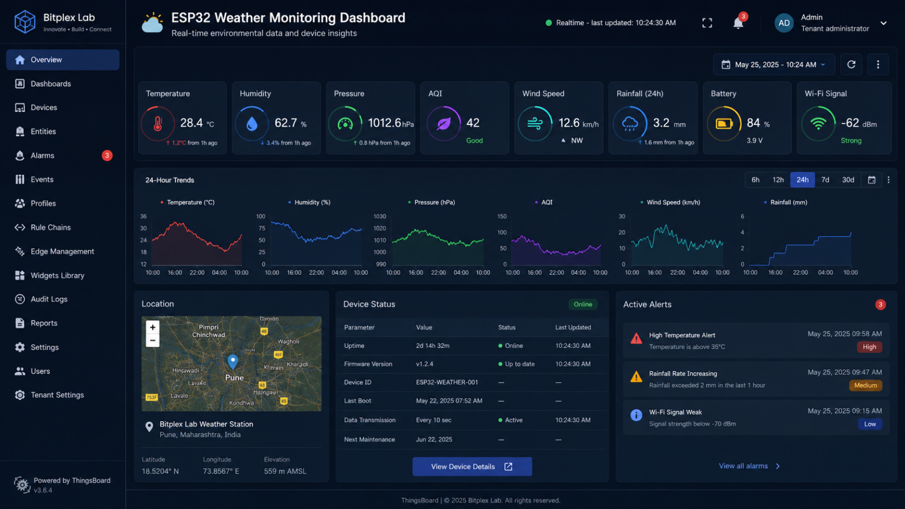Click the Users people icon

(x=20, y=371)
